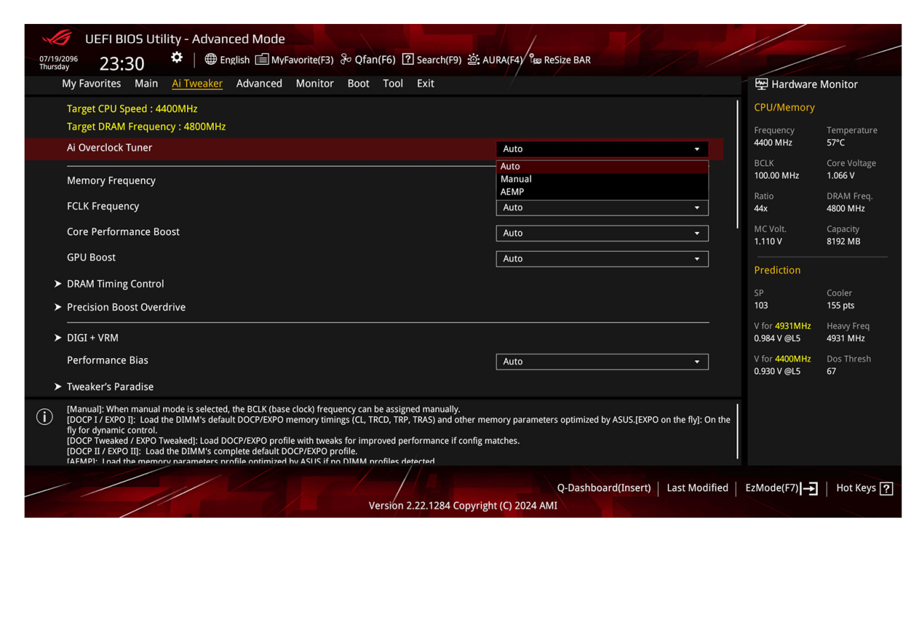919x633 pixels.
Task: Switch to Main tab
Action: [x=146, y=84]
